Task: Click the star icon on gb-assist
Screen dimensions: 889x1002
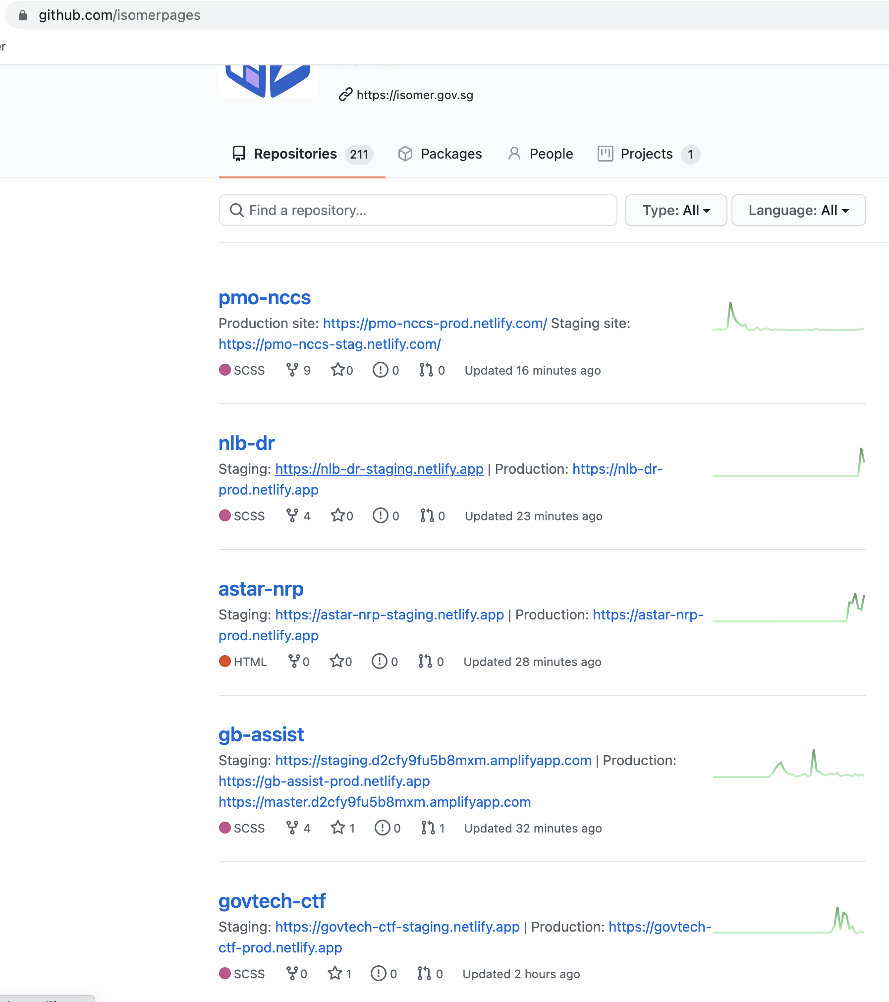Action: coord(338,828)
